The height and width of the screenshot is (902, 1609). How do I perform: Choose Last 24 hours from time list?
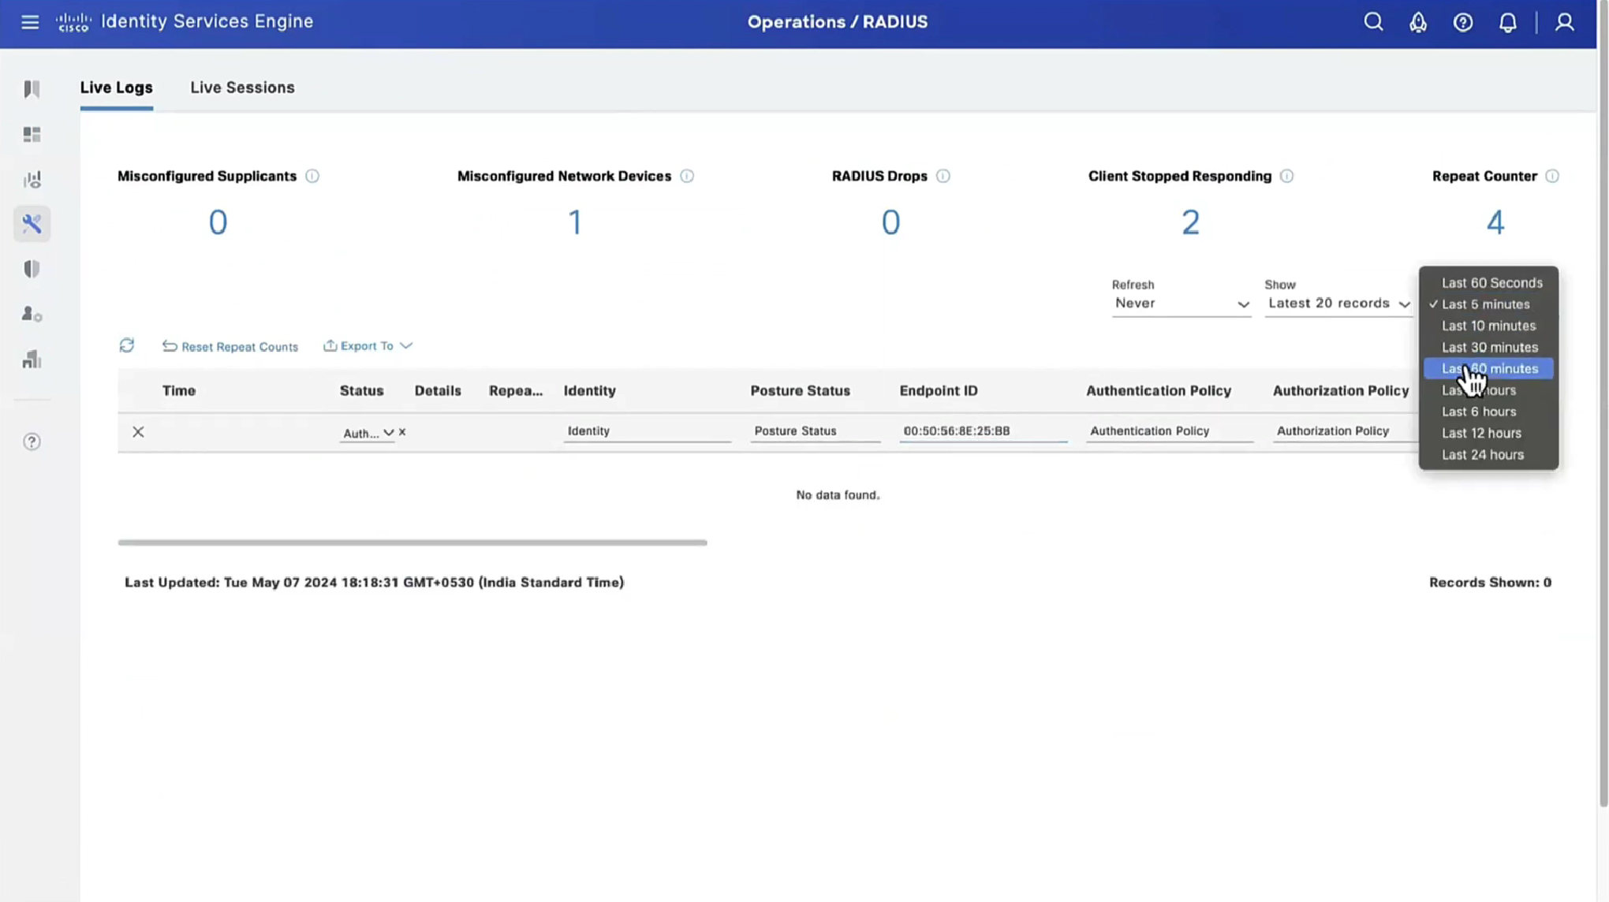pyautogui.click(x=1483, y=455)
